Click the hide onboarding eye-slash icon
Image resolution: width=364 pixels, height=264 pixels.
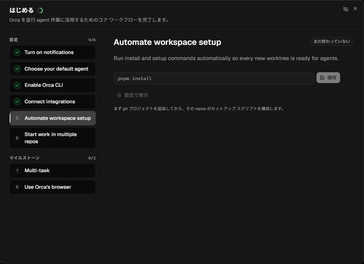pyautogui.click(x=346, y=9)
